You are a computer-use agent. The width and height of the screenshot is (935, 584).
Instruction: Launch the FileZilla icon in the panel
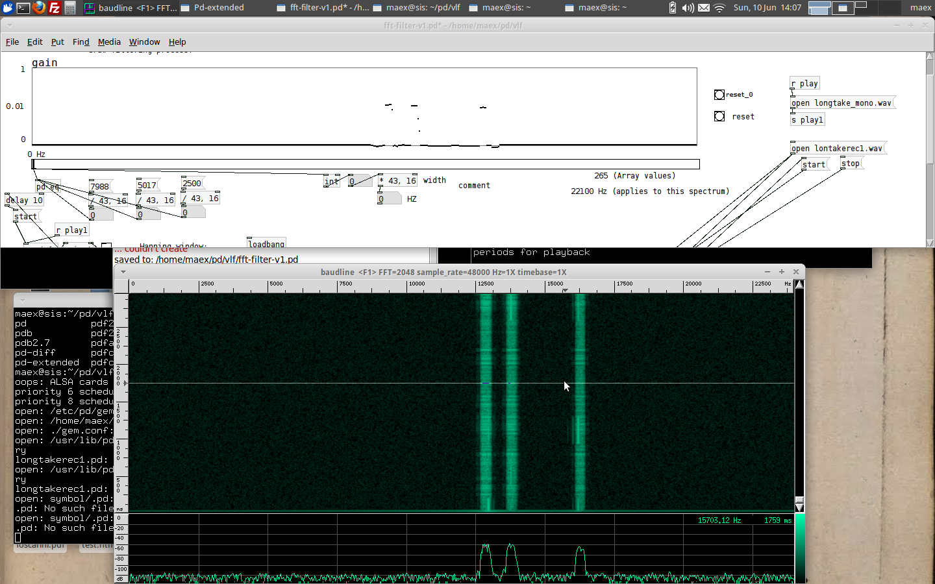(x=55, y=8)
